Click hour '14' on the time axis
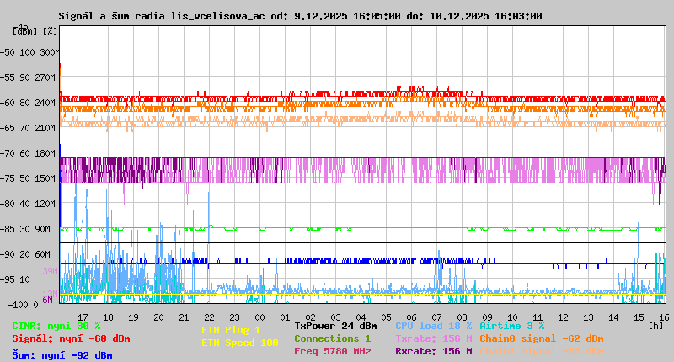 click(613, 317)
